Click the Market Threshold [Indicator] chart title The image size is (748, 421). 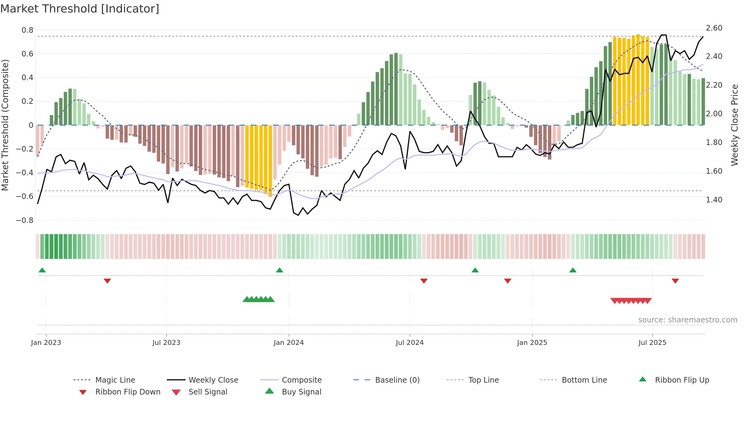(80, 9)
